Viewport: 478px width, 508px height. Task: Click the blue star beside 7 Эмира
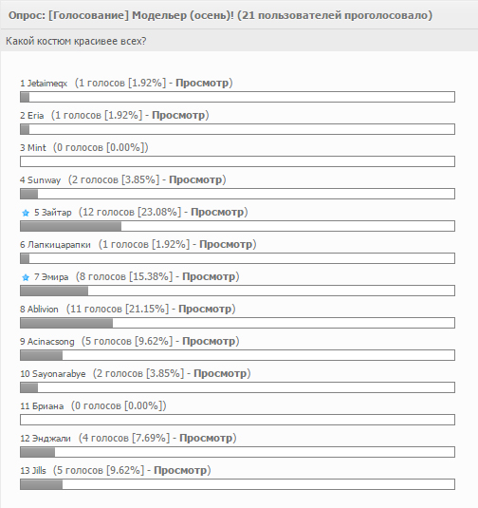coord(26,277)
